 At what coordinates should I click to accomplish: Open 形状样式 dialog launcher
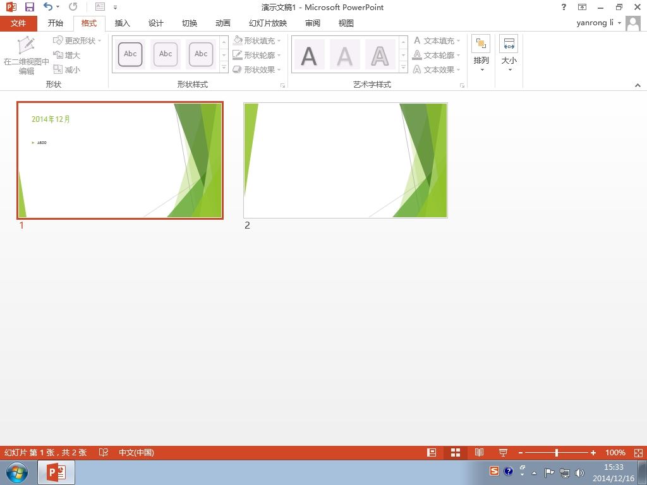(282, 85)
